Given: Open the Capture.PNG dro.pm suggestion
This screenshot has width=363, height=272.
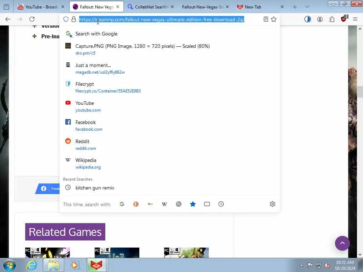Looking at the screenshot, I should (x=169, y=49).
